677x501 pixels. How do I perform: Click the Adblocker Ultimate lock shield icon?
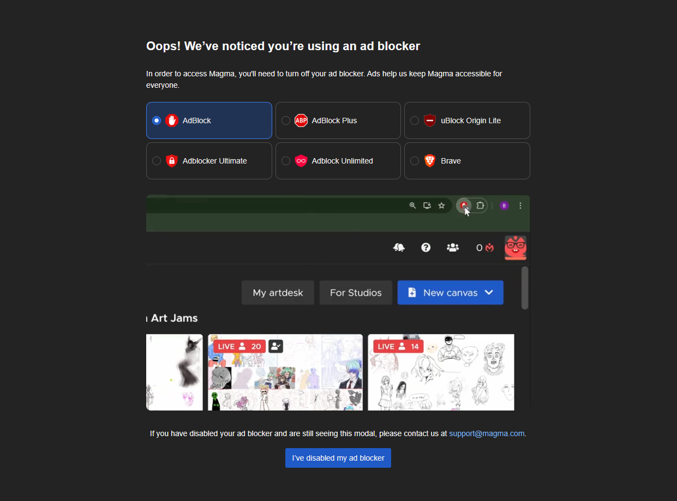tap(172, 161)
